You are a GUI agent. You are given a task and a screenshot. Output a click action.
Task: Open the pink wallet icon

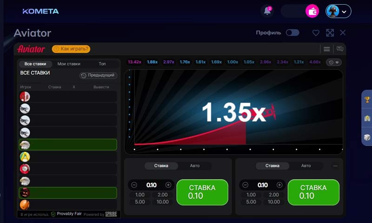pyautogui.click(x=312, y=11)
